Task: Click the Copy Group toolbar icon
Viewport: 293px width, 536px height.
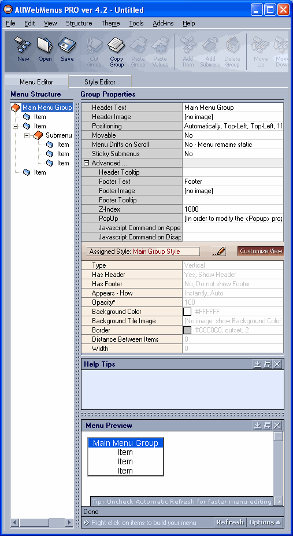Action: (117, 52)
